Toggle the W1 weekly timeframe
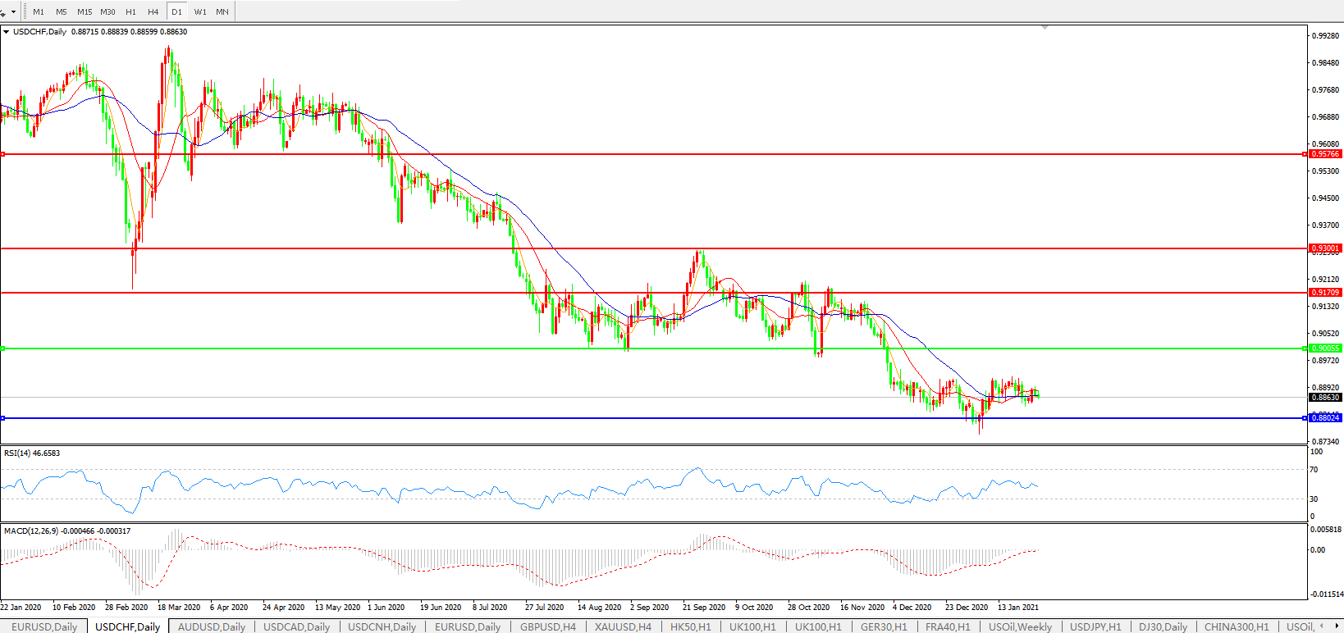This screenshot has width=1344, height=633. tap(200, 12)
